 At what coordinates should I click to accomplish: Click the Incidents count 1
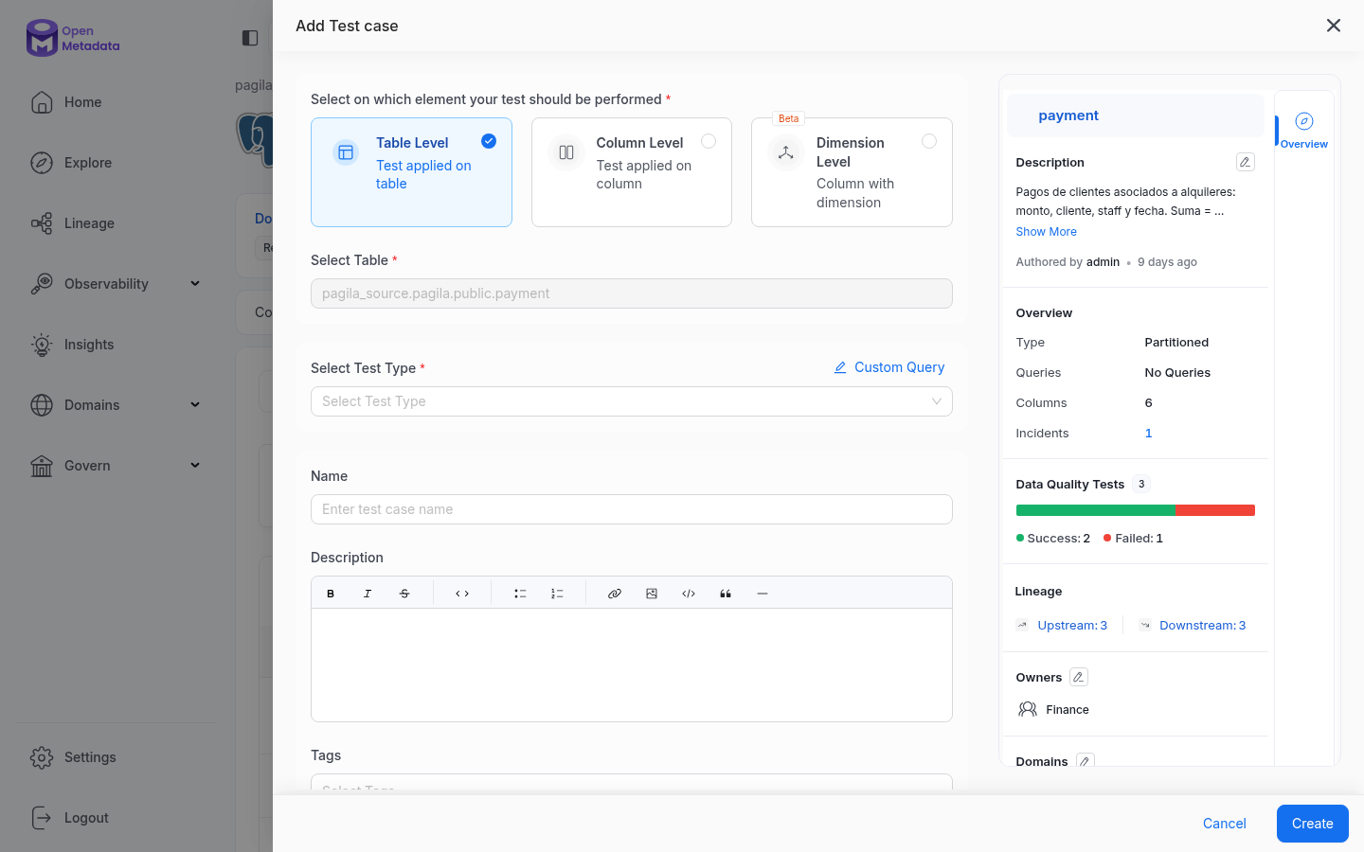[1148, 434]
